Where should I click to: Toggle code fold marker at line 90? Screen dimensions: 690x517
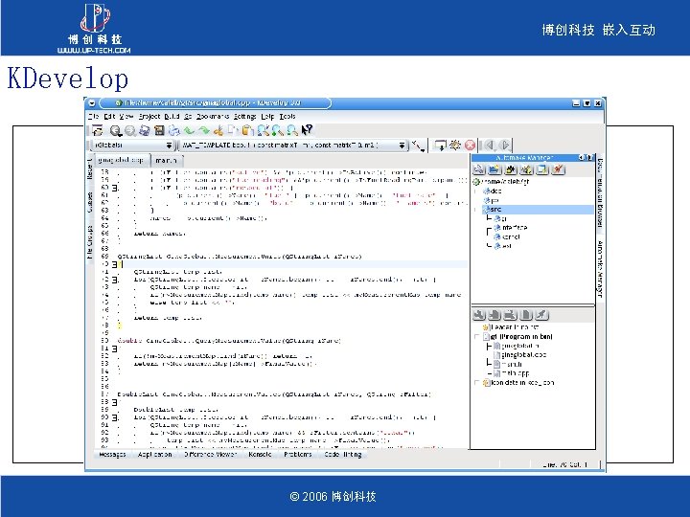tap(114, 417)
